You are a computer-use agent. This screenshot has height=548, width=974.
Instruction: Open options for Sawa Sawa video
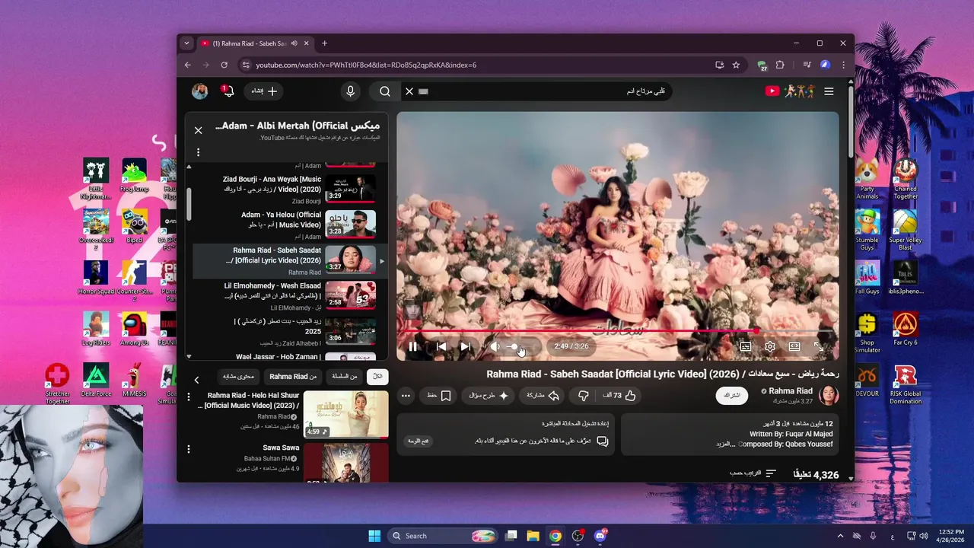[x=189, y=450]
